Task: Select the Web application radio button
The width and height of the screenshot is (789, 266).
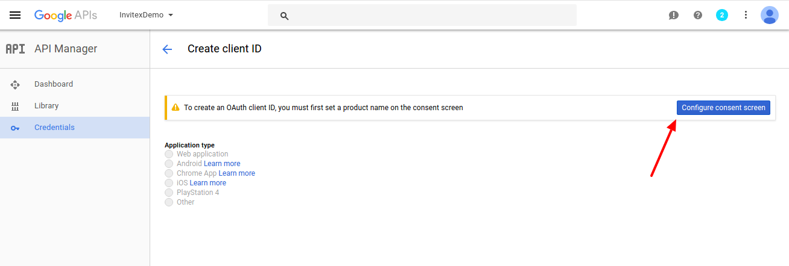Action: click(x=169, y=154)
